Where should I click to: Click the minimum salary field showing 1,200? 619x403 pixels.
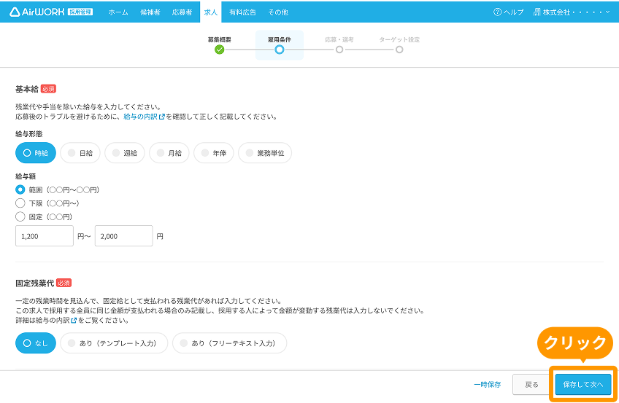click(x=45, y=236)
